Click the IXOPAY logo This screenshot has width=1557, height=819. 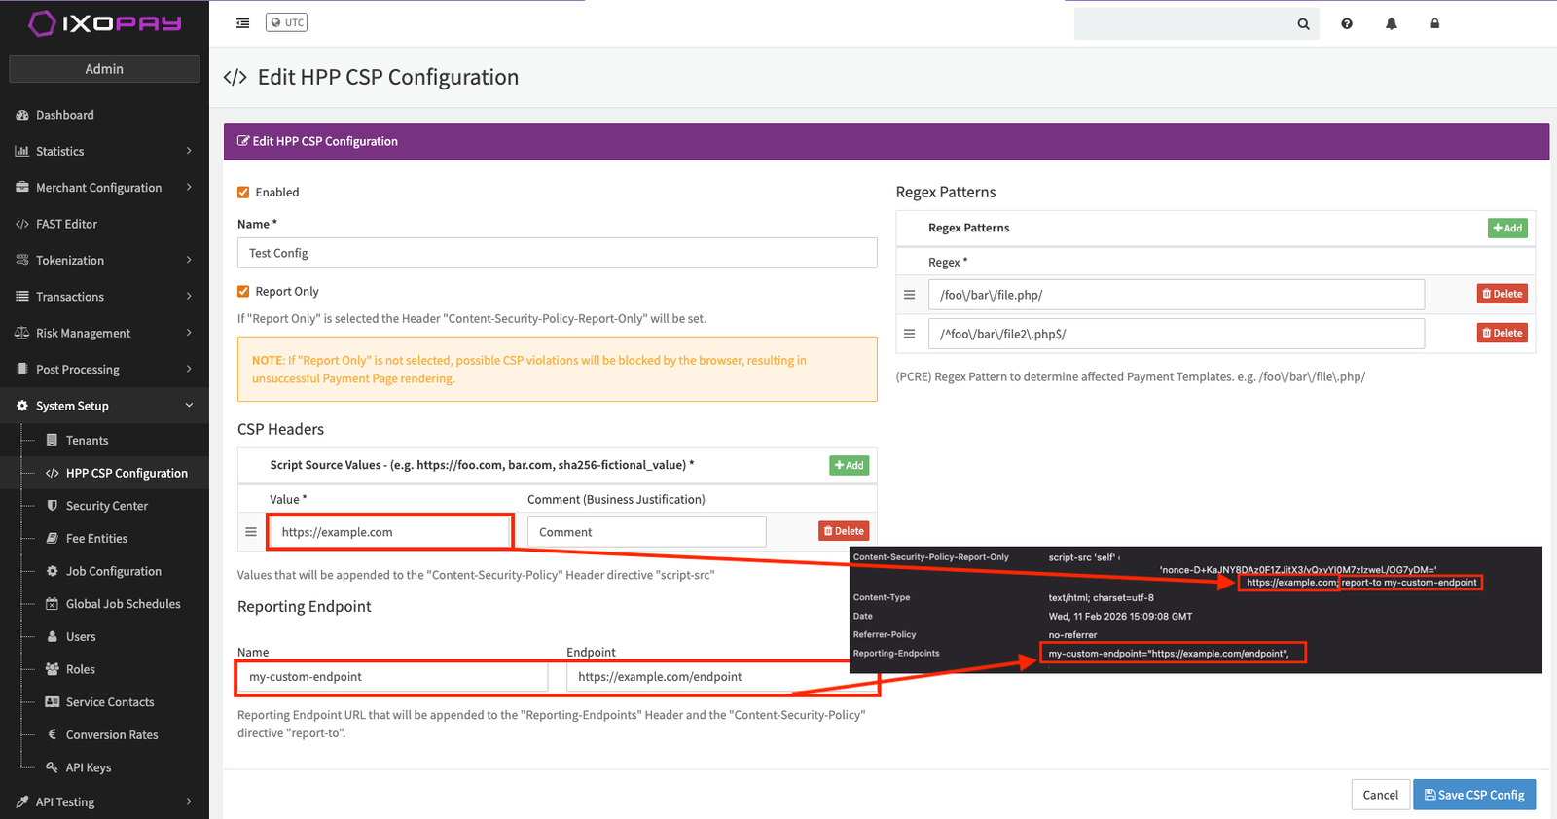point(104,23)
